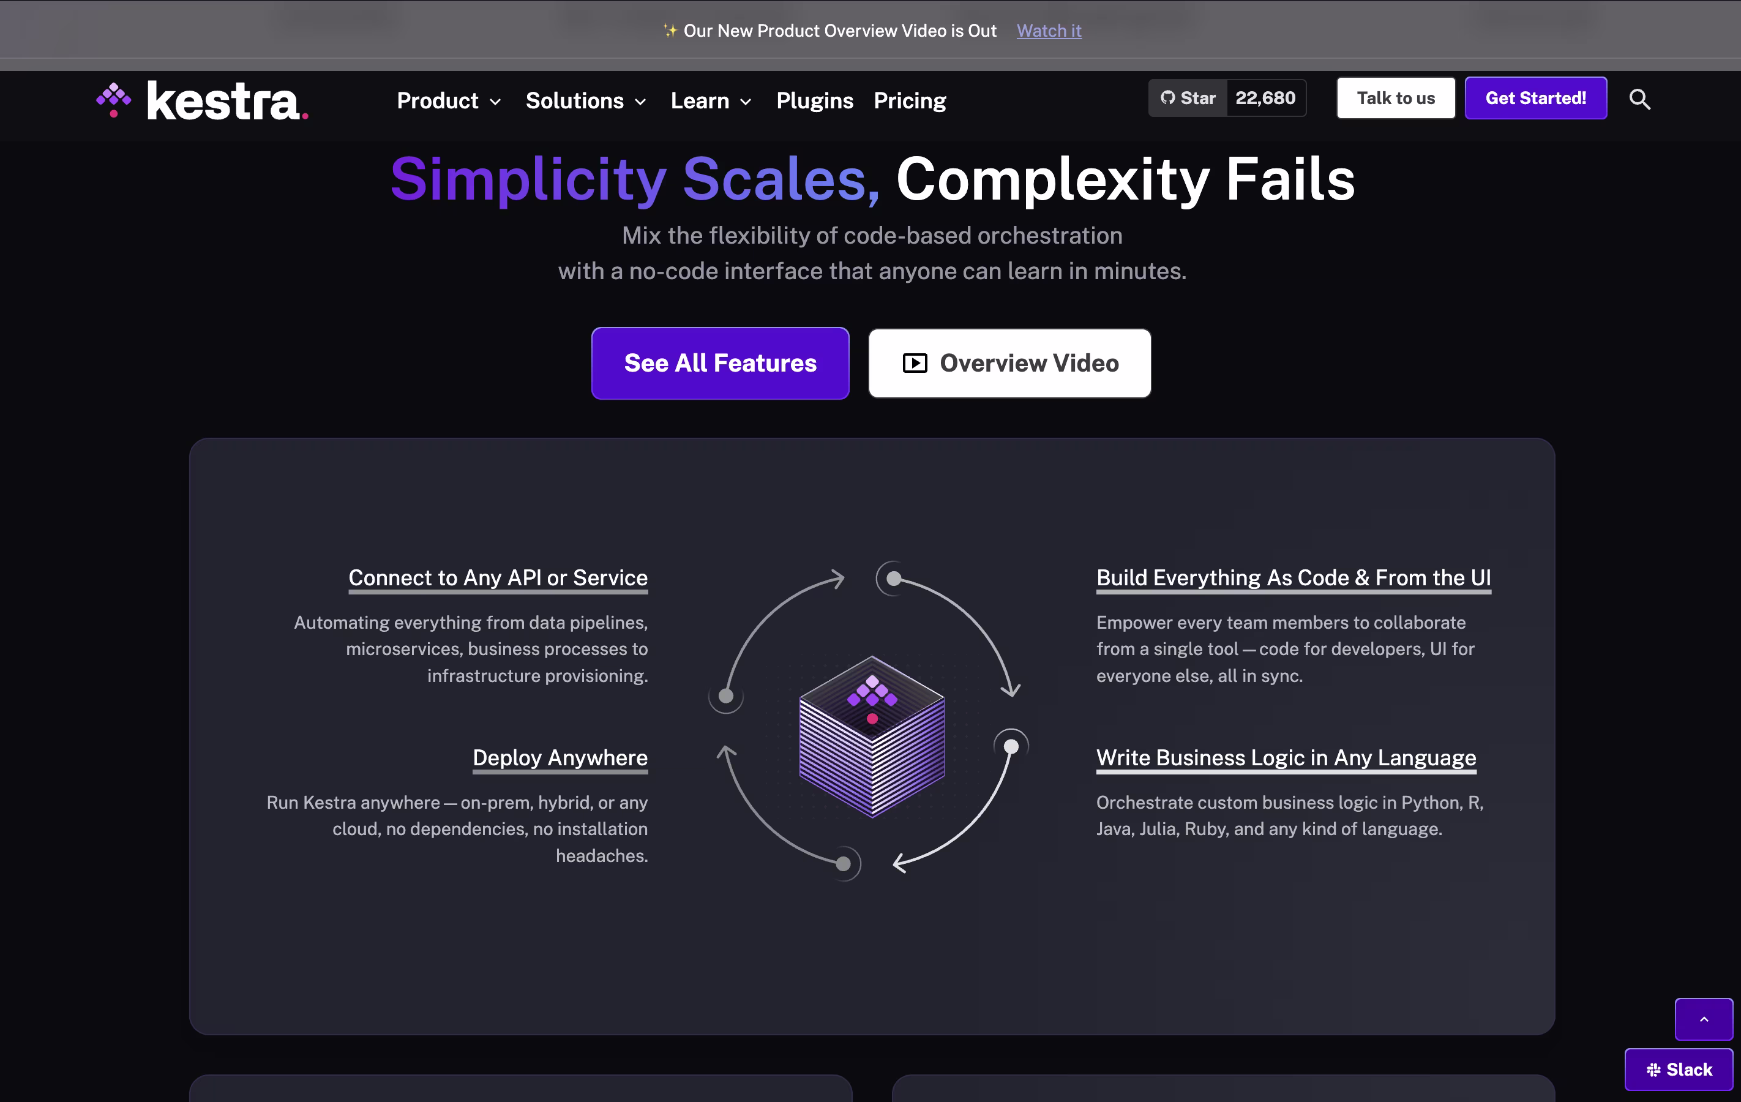Click the Kestra logo
The width and height of the screenshot is (1741, 1102).
[203, 100]
